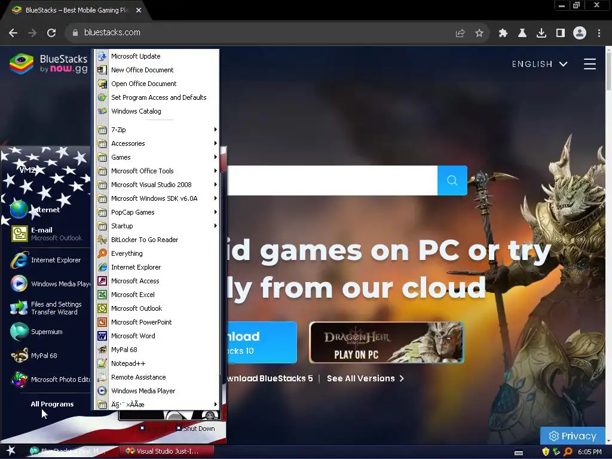Click the star Start button on taskbar
Screen dimensions: 612x459
pyautogui.click(x=11, y=451)
